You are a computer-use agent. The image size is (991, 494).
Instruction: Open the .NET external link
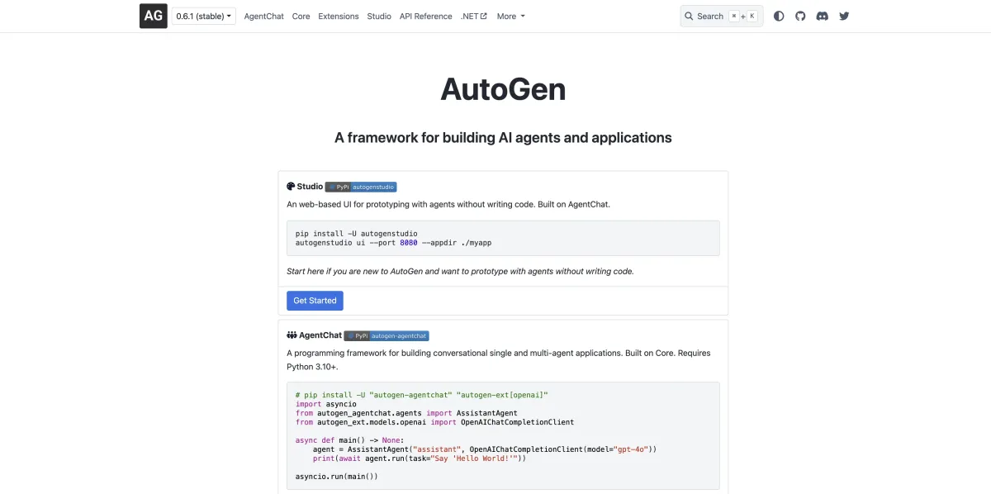pyautogui.click(x=473, y=16)
